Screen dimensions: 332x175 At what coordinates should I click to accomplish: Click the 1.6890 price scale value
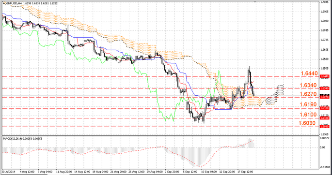(324, 21)
